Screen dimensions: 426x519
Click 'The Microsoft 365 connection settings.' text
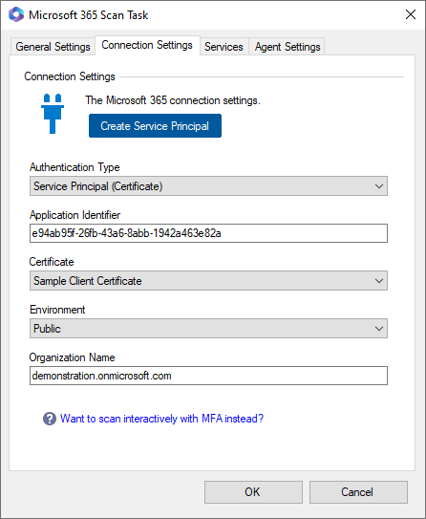(x=173, y=100)
